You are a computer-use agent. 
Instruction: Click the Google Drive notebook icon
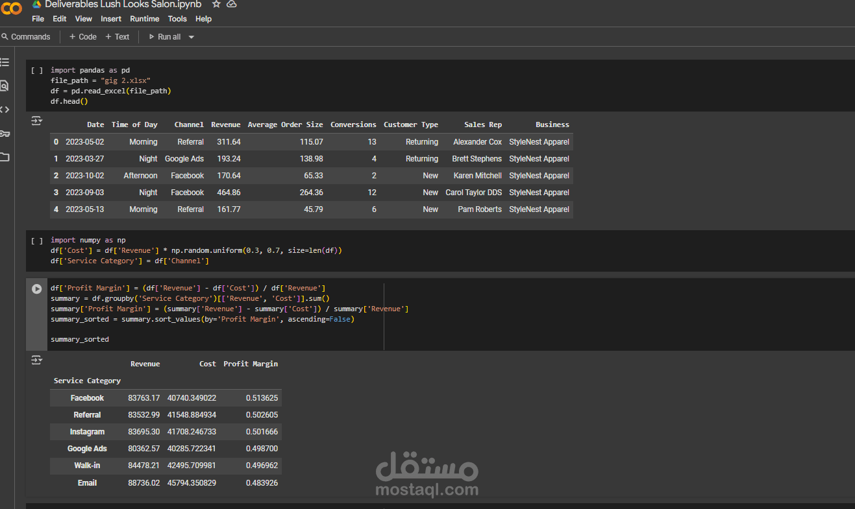click(x=37, y=4)
